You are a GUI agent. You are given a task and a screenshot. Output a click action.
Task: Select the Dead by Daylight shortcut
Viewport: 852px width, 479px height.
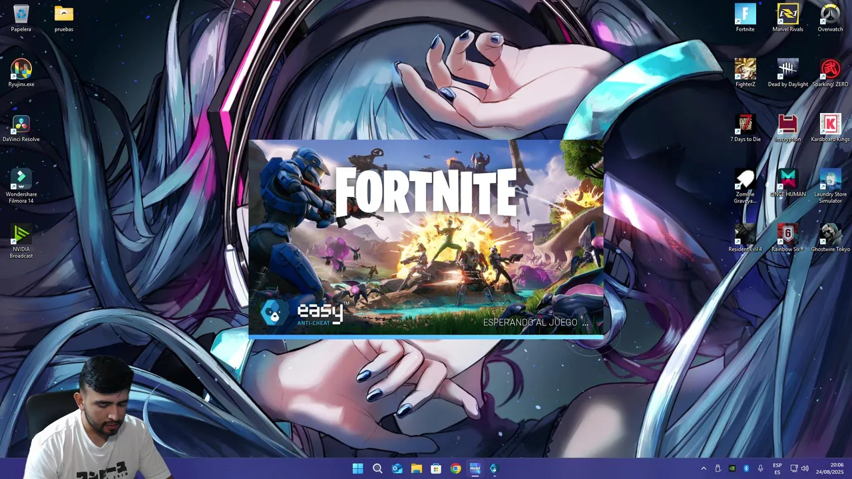click(787, 73)
